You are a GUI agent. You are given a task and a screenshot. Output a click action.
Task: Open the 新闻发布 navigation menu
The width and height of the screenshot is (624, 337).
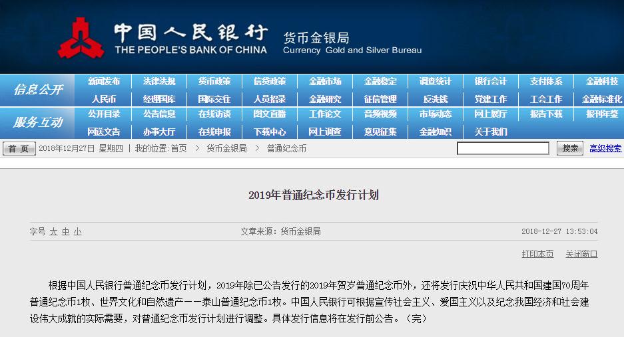point(104,82)
